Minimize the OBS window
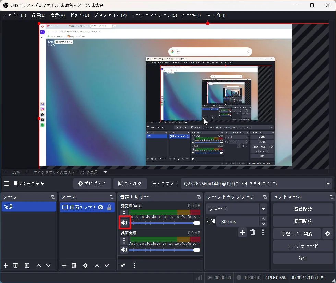This screenshot has width=336, height=283. 297,5
